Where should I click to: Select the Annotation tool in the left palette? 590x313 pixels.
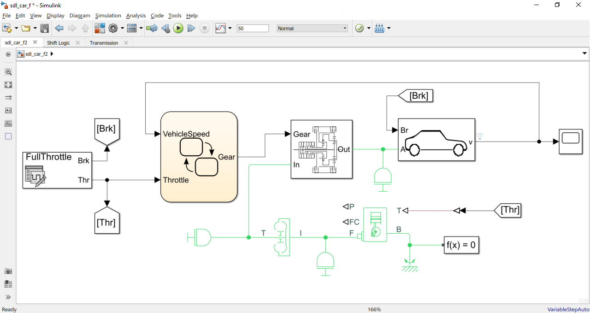click(x=8, y=110)
